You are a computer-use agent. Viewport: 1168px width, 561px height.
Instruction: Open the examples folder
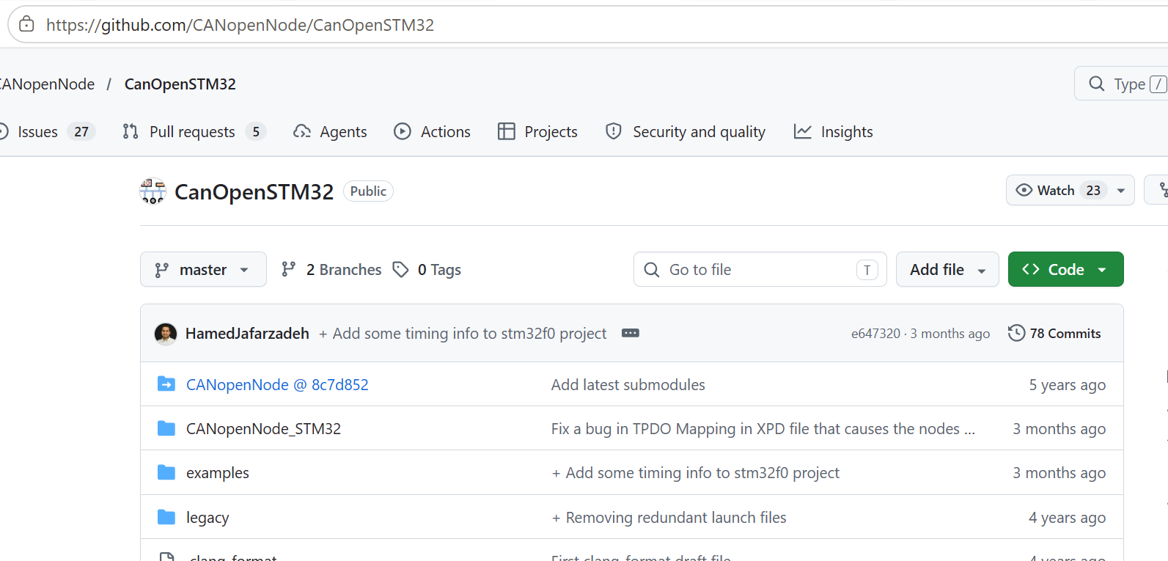pyautogui.click(x=218, y=473)
